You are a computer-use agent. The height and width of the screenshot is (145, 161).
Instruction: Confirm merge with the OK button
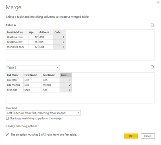pyautogui.click(x=131, y=136)
